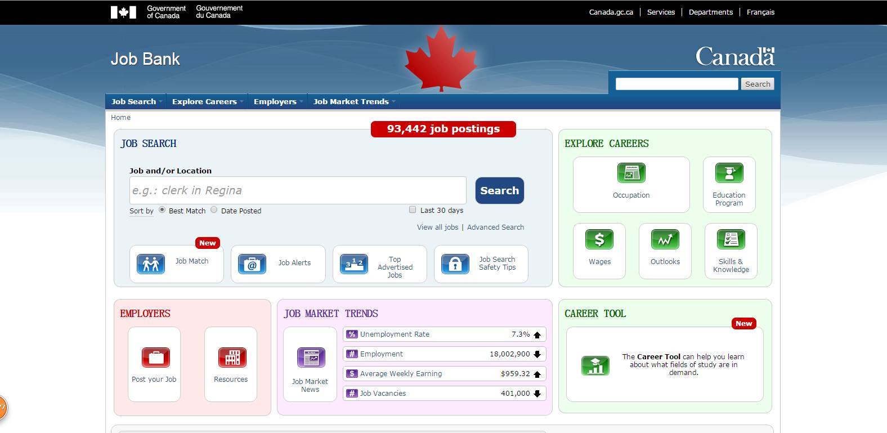Click the Top Advertised Jobs label
The image size is (887, 433).
click(395, 267)
